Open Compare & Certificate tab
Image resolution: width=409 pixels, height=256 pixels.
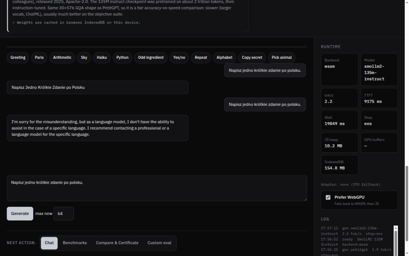click(117, 243)
